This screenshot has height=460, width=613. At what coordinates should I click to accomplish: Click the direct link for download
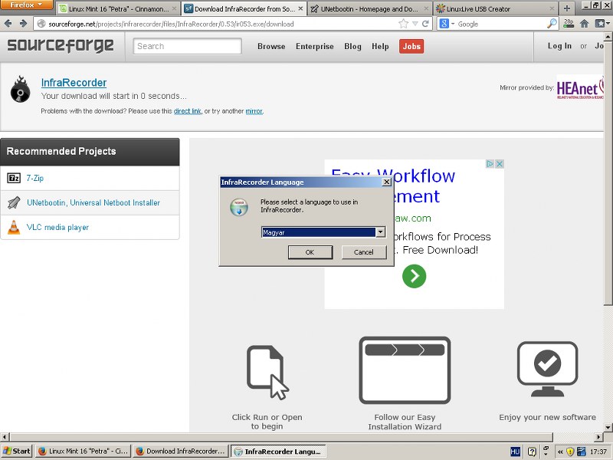187,111
